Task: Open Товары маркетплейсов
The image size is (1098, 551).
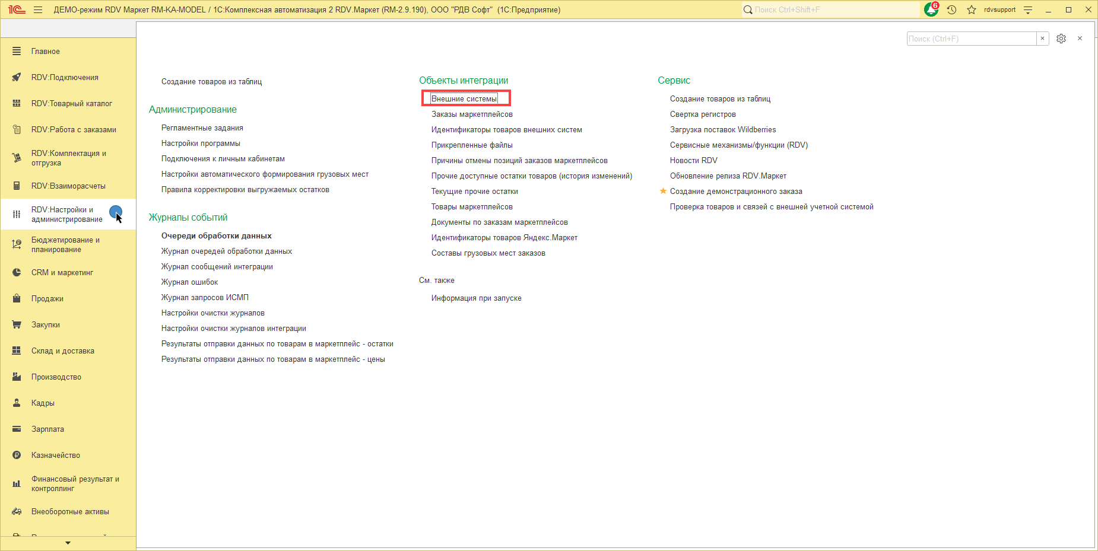Action: [472, 206]
